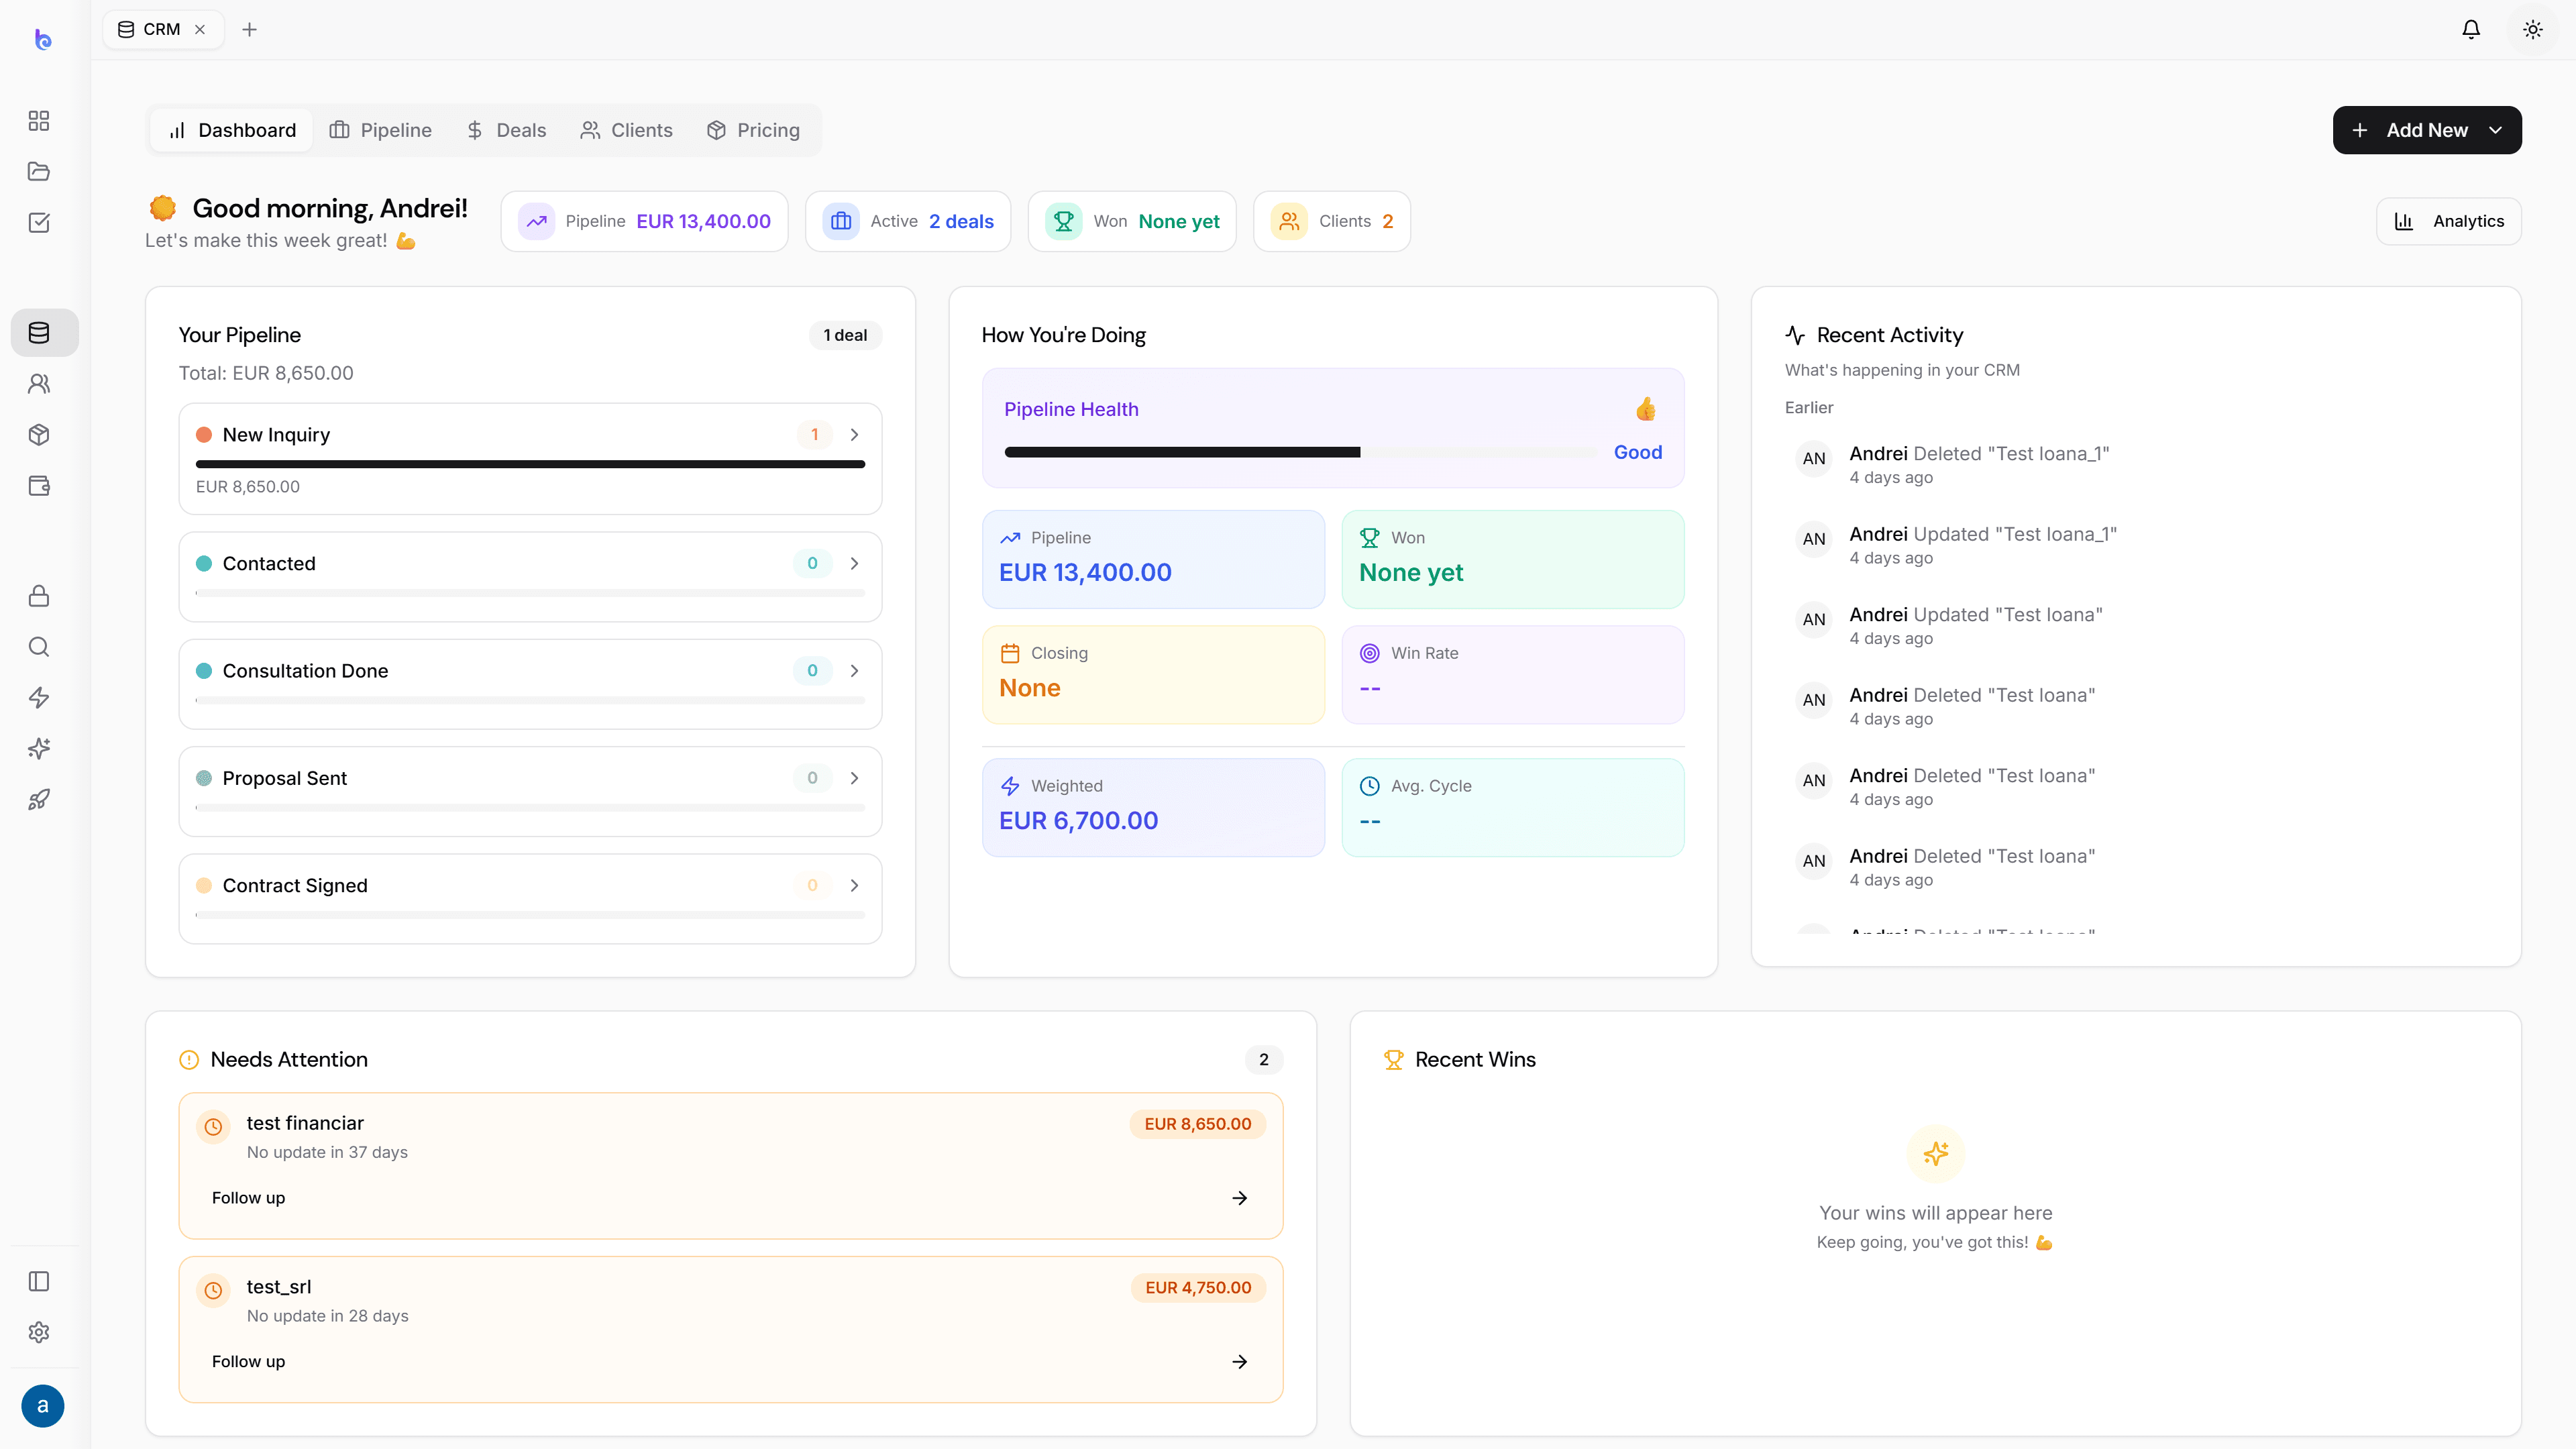Open the sparkles AI icon in sidebar
2576x1449 pixels.
point(39,748)
